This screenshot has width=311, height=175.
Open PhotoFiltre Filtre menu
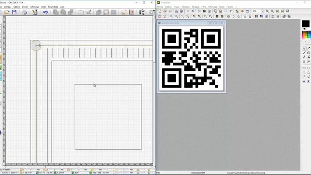pyautogui.click(x=204, y=7)
